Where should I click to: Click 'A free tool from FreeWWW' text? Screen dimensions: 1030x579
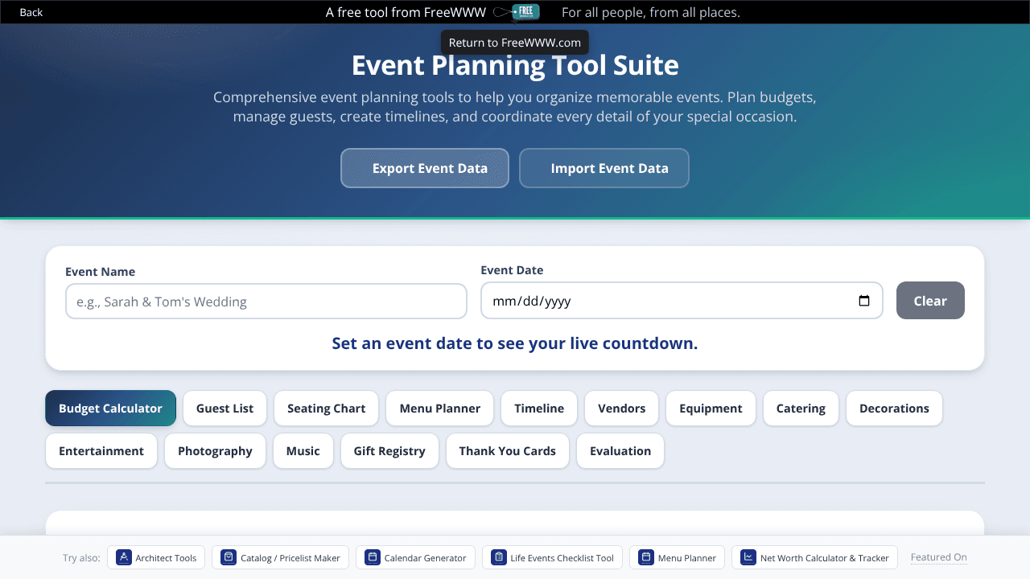[406, 12]
